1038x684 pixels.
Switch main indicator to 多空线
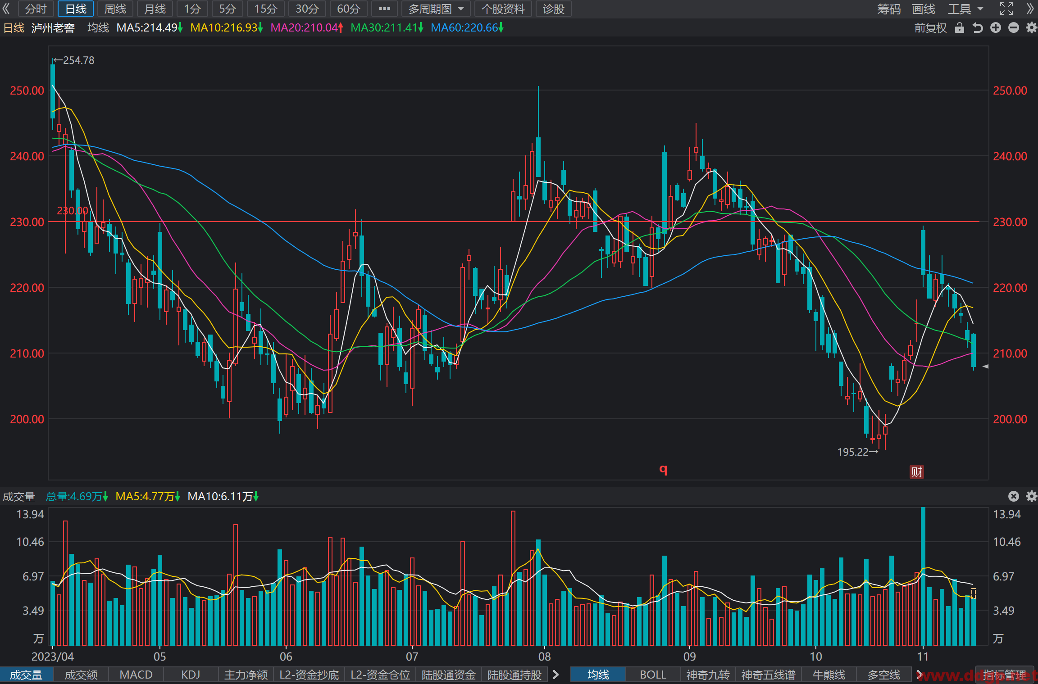click(884, 675)
